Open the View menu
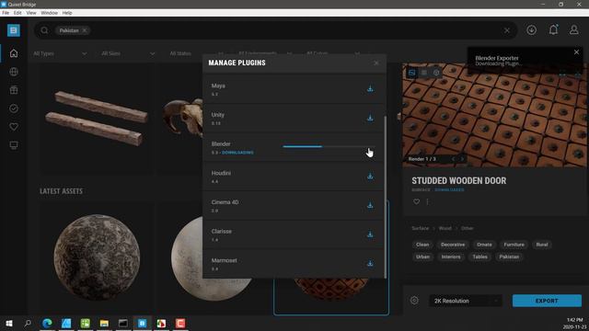This screenshot has height=331, width=589. point(31,13)
